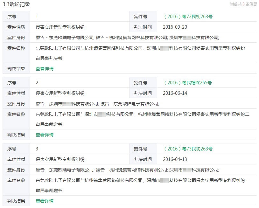Click the 3.3诉讼记录 section heading
Image resolution: width=259 pixels, height=208 pixels.
pyautogui.click(x=16, y=4)
